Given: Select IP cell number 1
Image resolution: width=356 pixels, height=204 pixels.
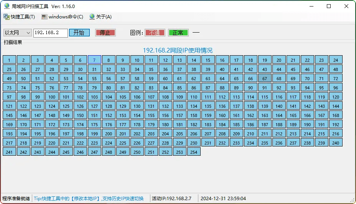Looking at the screenshot, I should click(9, 60).
